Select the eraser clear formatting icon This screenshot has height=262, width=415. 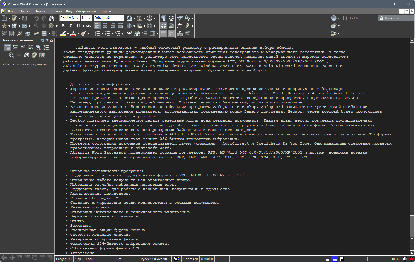(x=36, y=33)
